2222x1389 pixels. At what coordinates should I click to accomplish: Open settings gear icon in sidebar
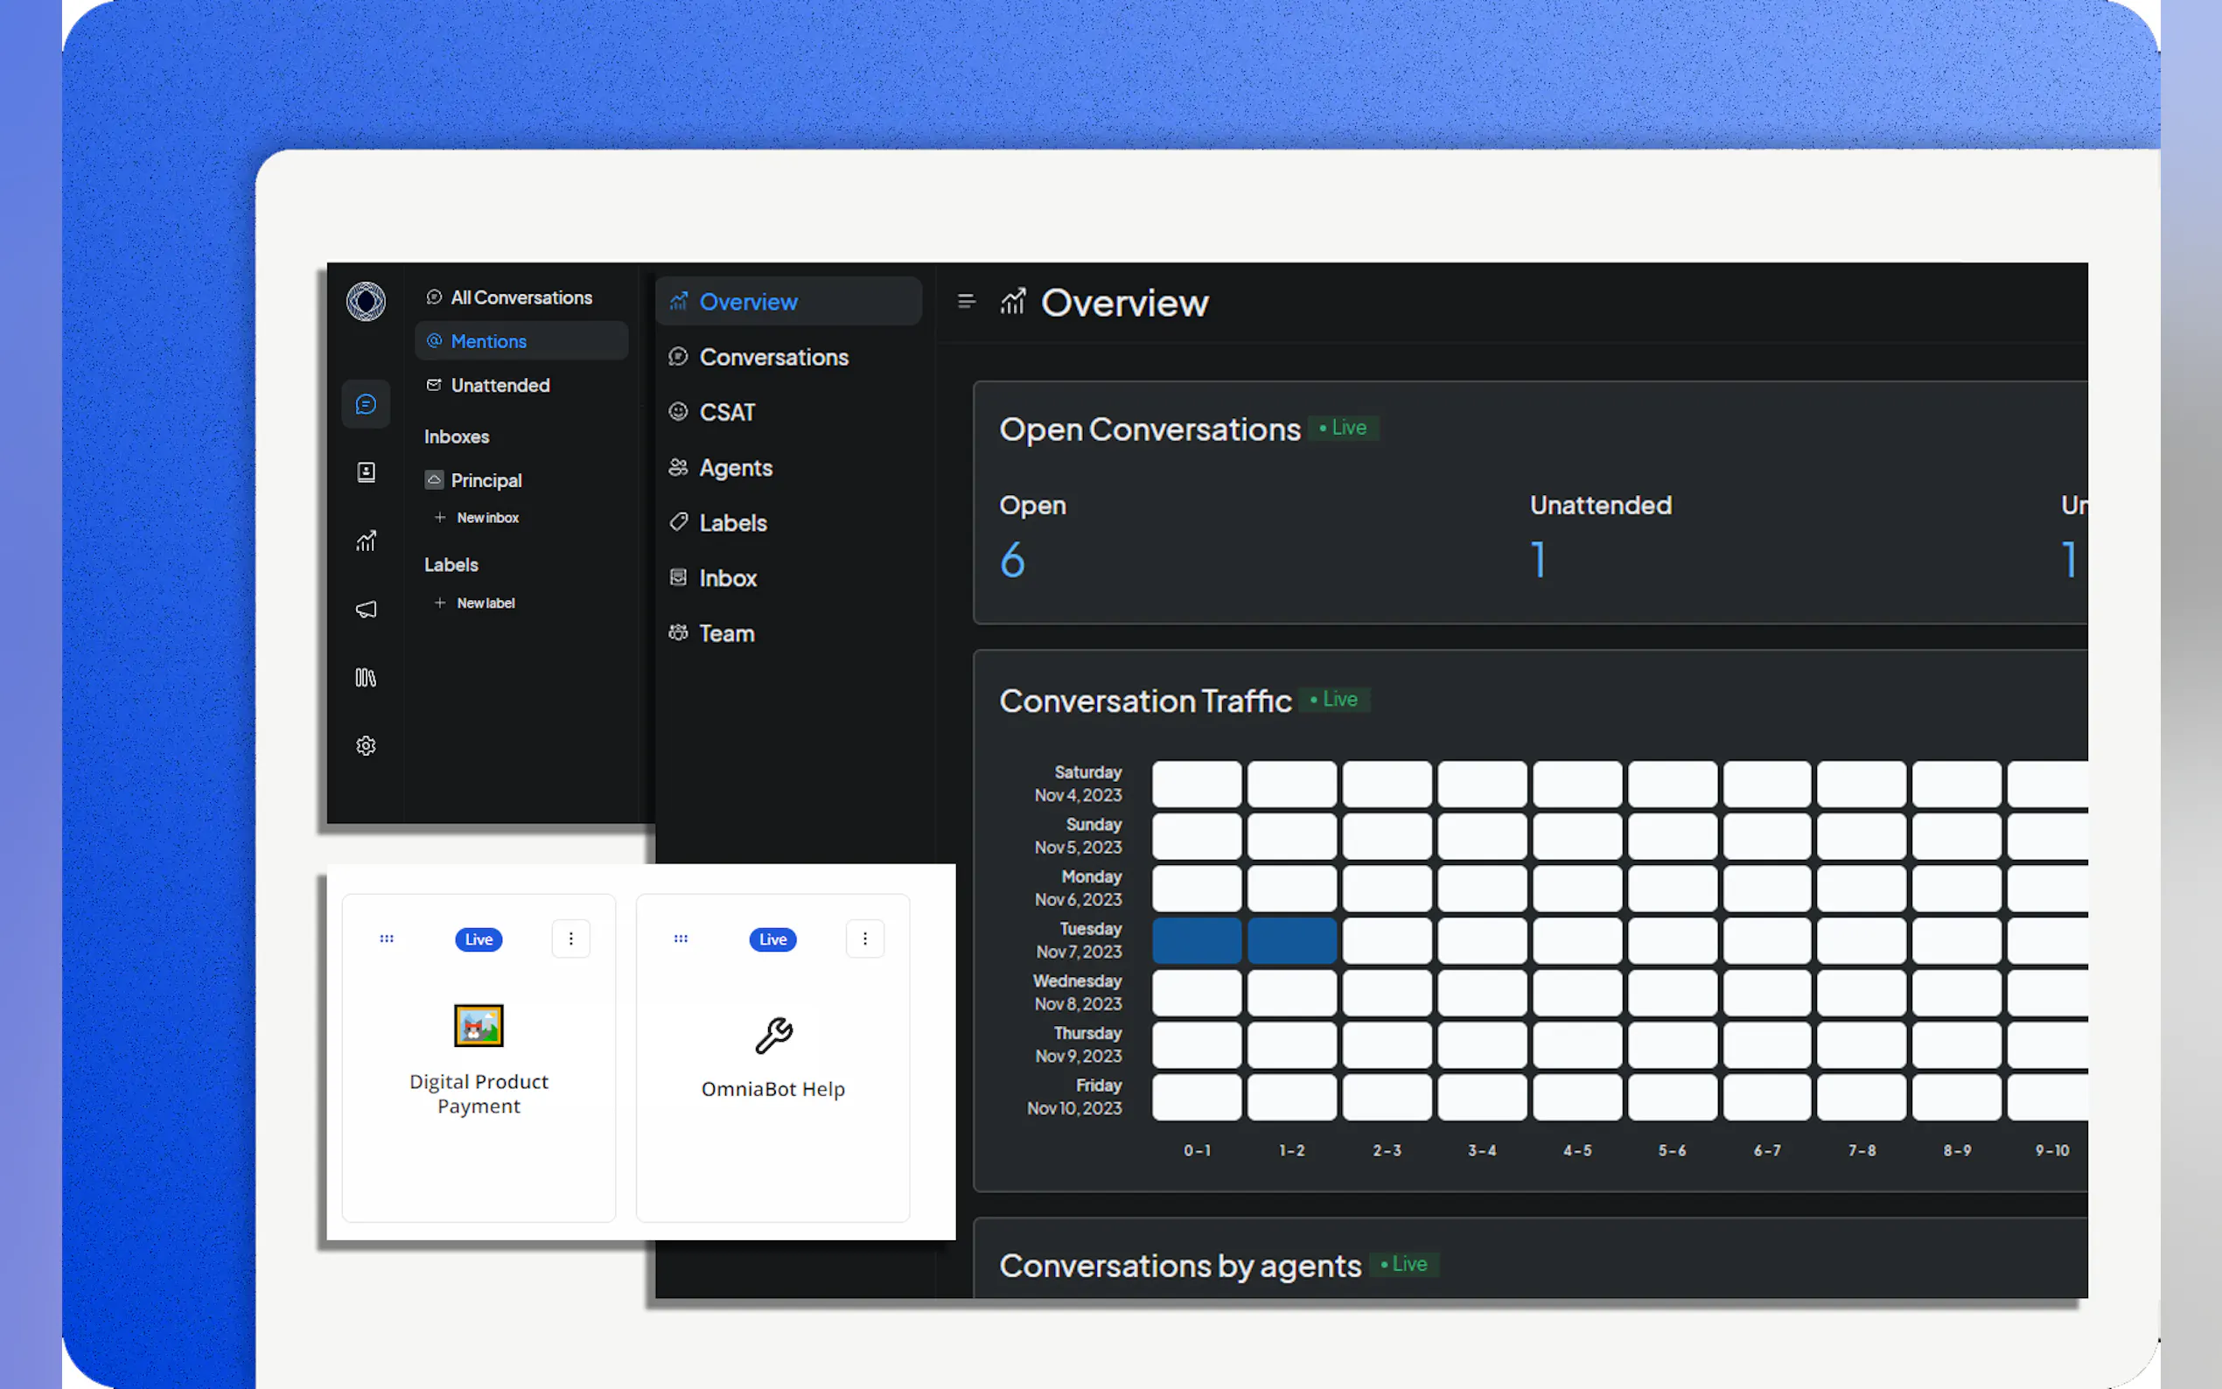tap(366, 746)
